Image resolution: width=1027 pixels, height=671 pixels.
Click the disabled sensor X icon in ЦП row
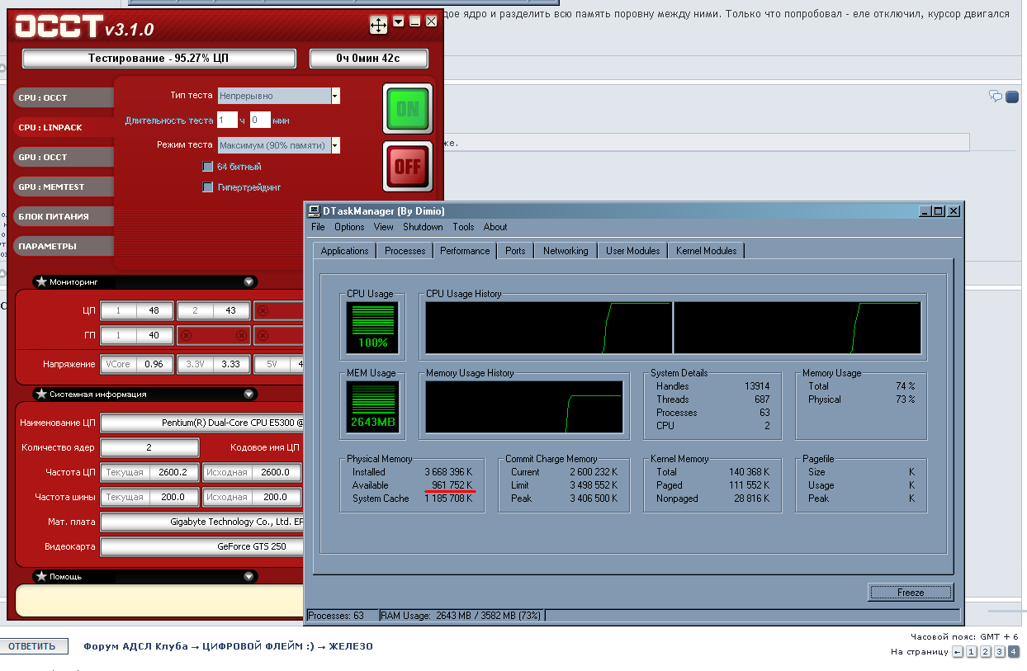[263, 311]
